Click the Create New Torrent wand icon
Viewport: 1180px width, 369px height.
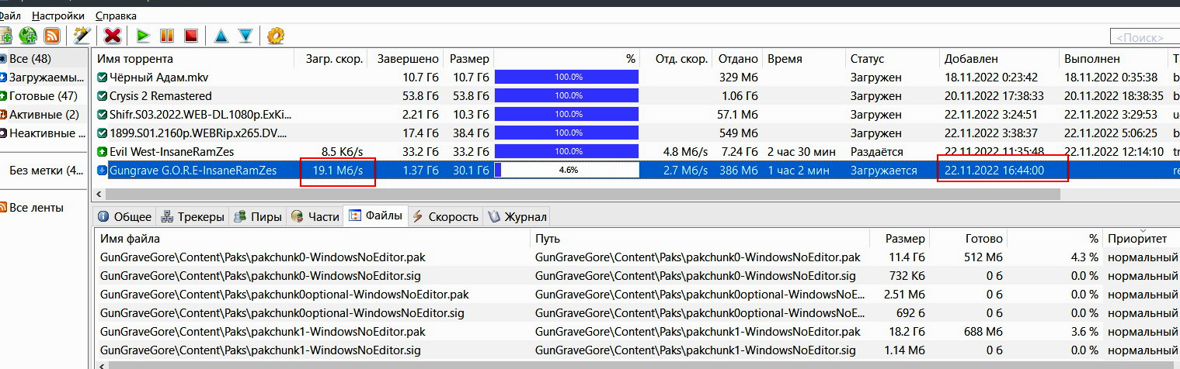pyautogui.click(x=82, y=35)
